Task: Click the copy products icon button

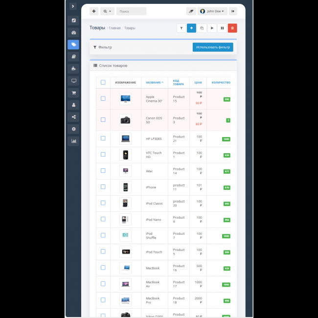Action: click(202, 28)
